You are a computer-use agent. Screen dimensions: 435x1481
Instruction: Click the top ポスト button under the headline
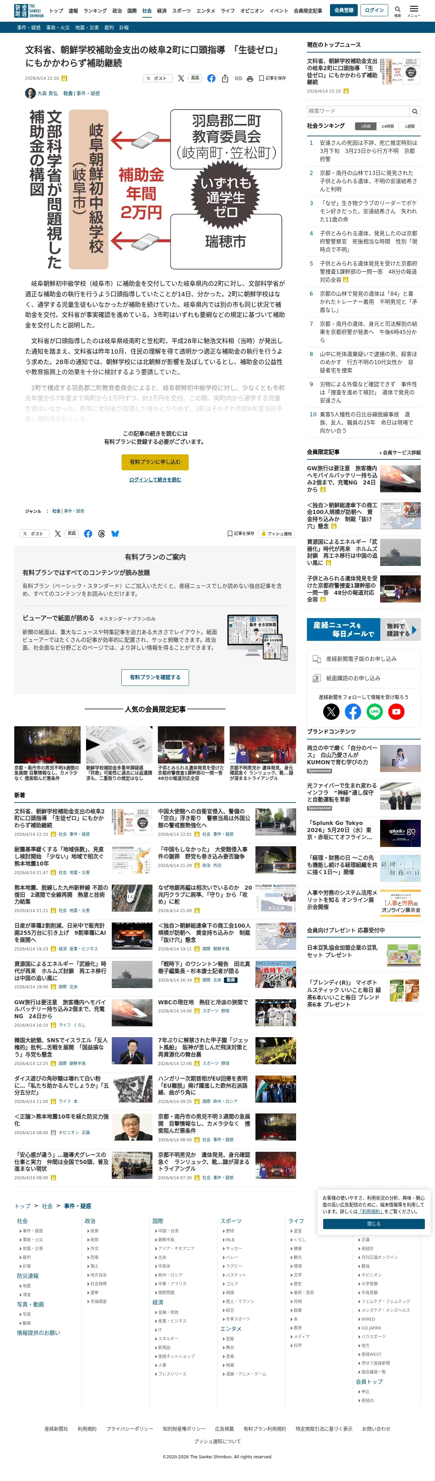[x=158, y=78]
